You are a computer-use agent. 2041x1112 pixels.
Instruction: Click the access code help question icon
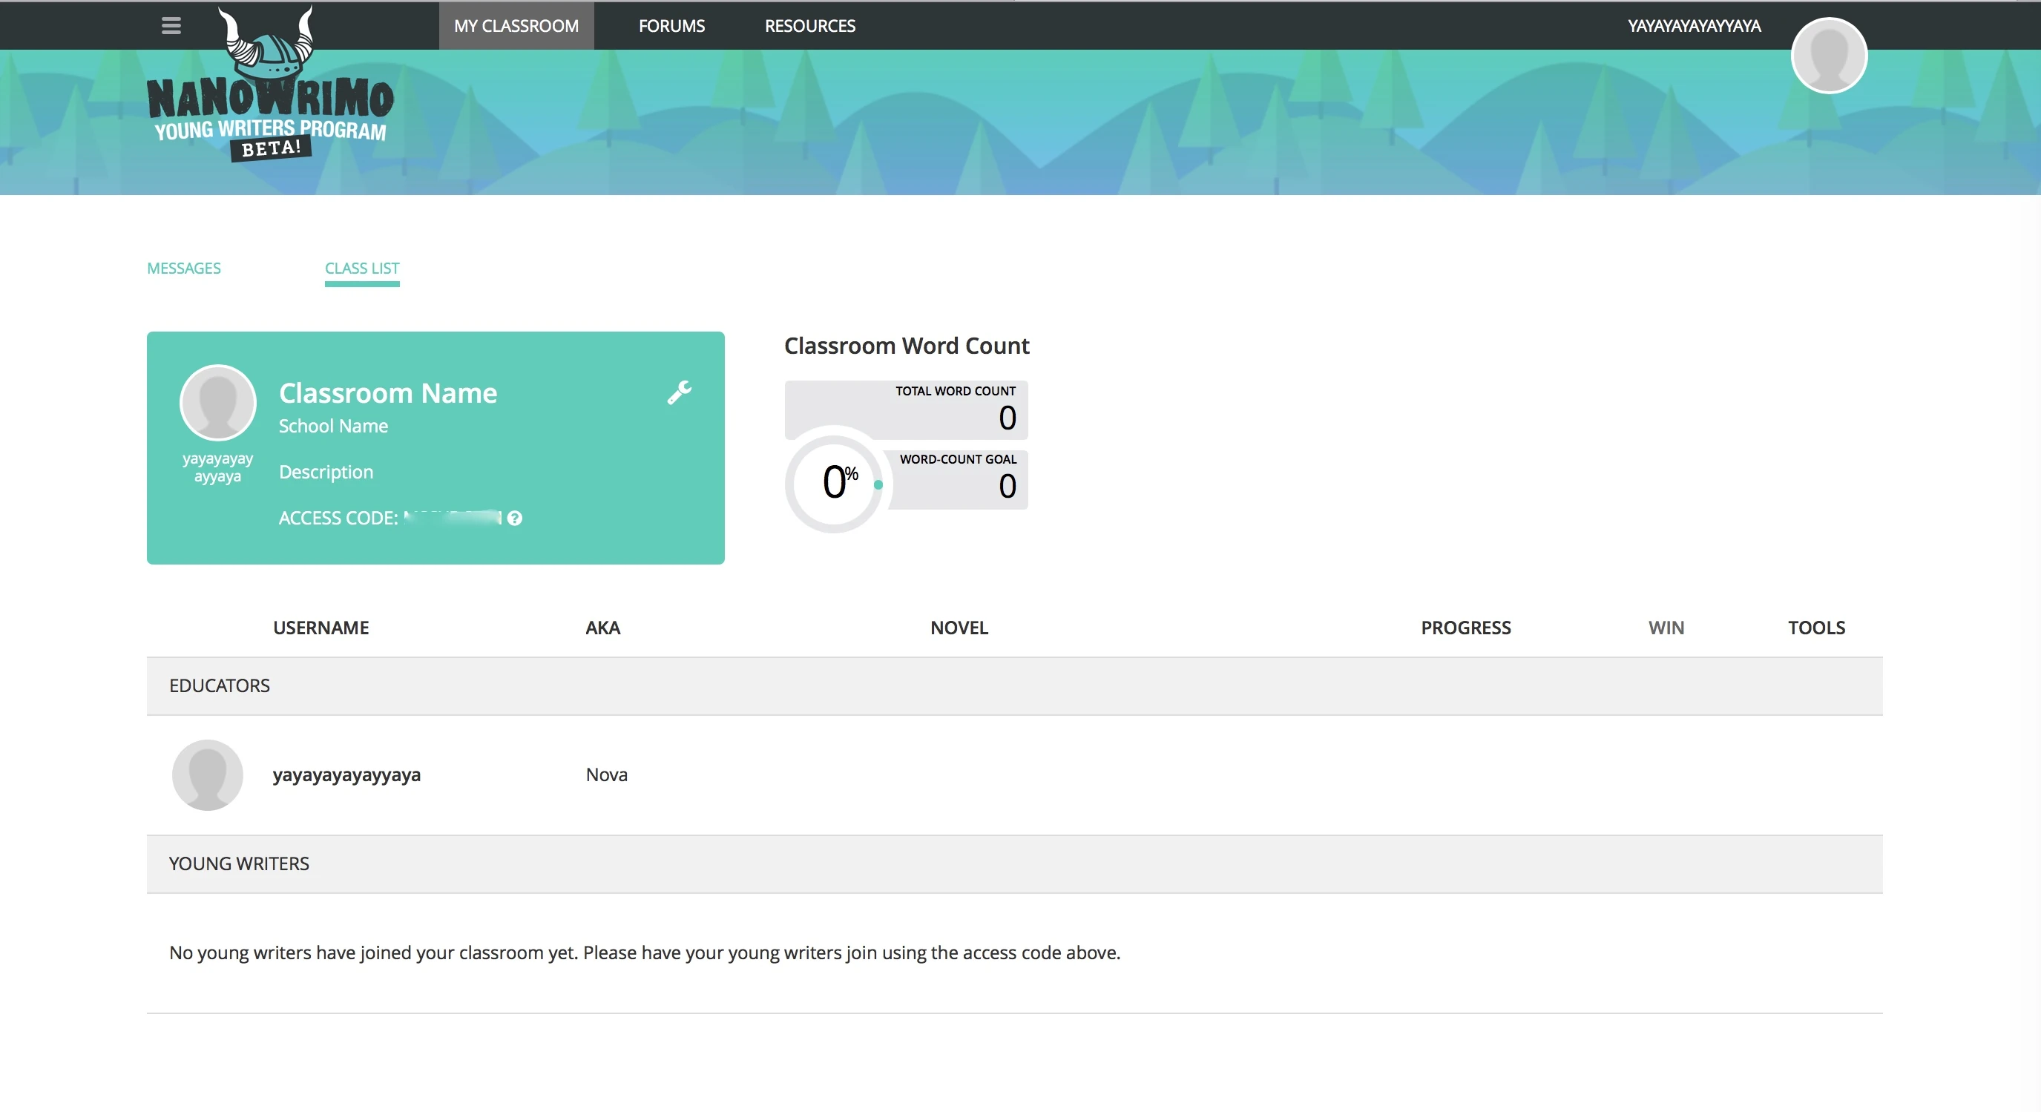(515, 518)
